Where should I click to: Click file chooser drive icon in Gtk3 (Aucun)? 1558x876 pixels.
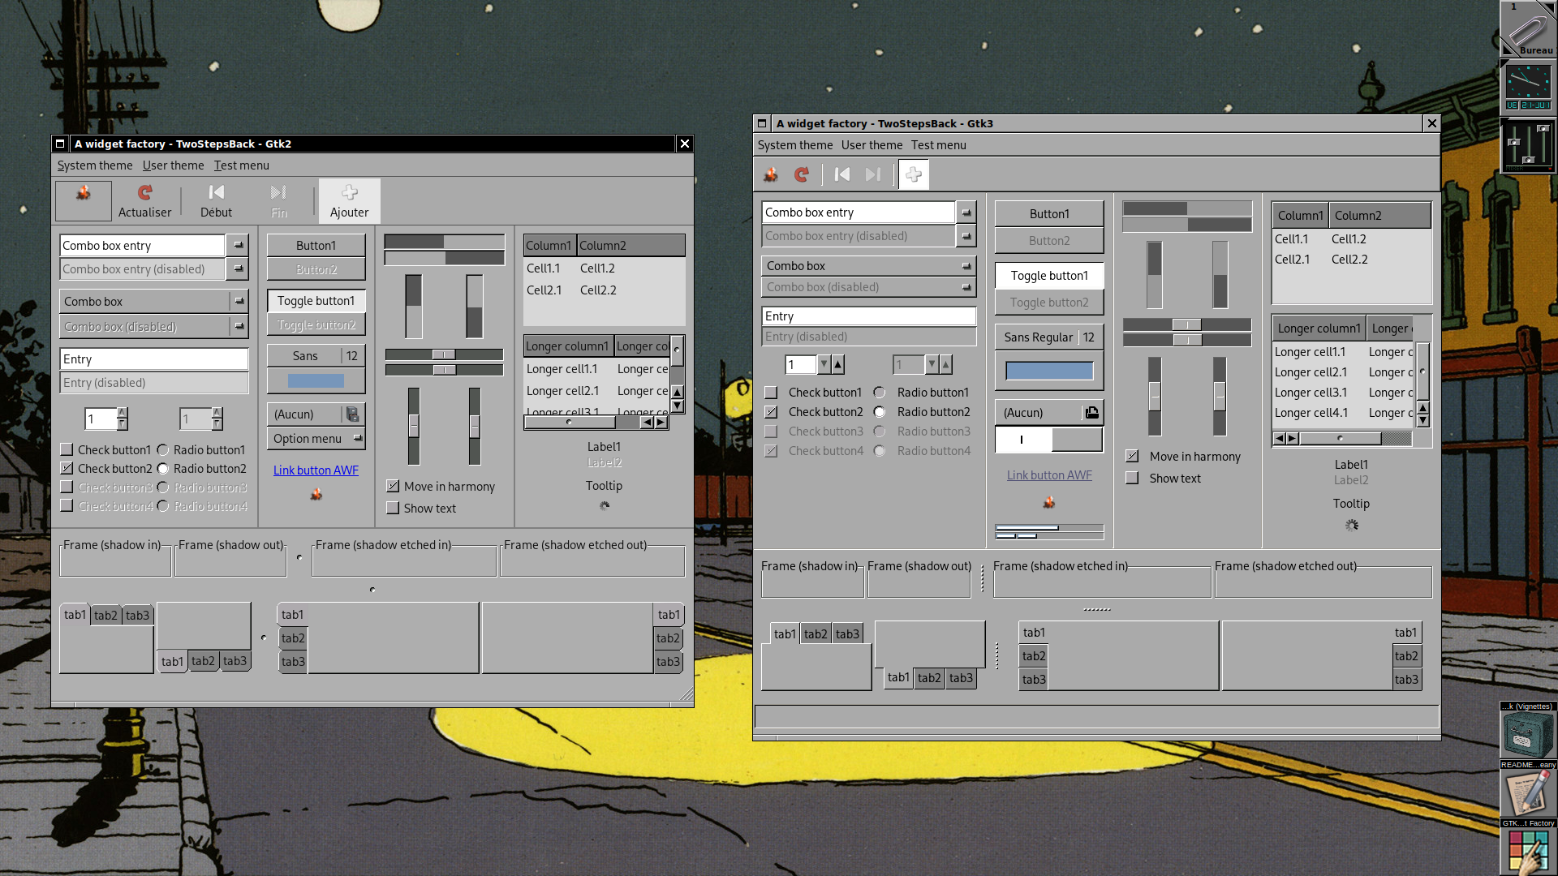pos(1092,413)
